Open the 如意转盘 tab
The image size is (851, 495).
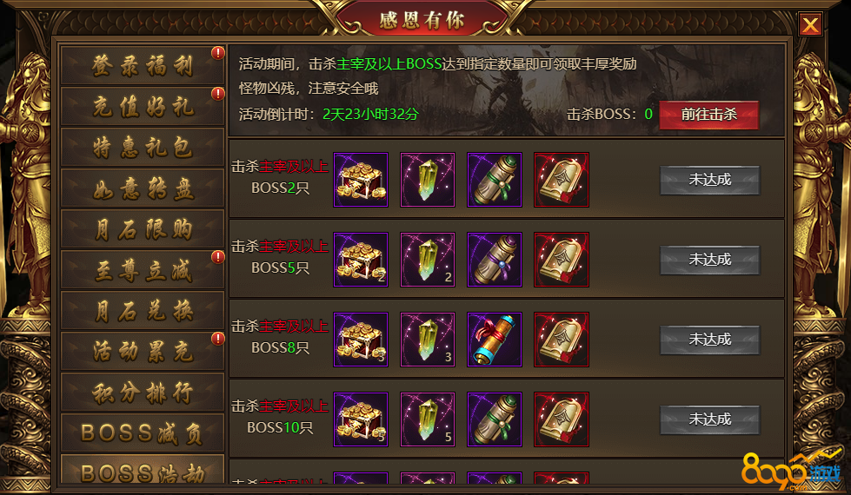143,188
